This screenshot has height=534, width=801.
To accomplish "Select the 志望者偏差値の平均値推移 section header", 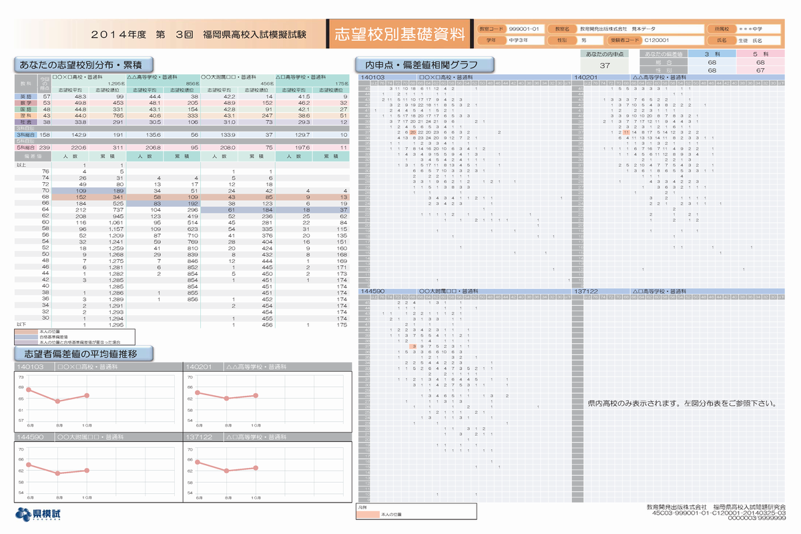I will tap(84, 353).
